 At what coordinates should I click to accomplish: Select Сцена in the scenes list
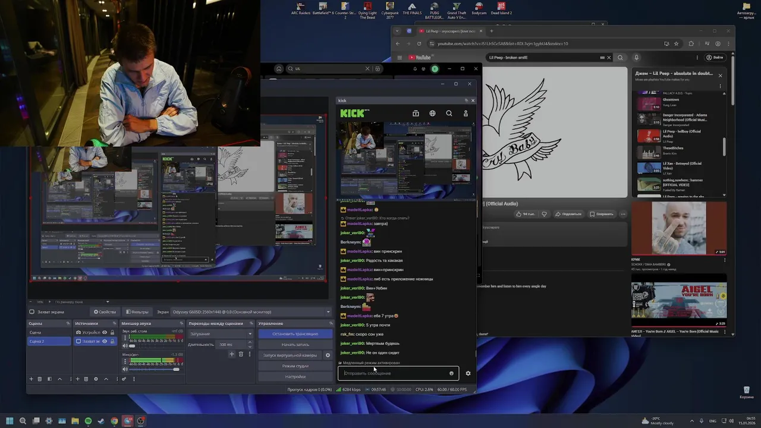(49, 332)
